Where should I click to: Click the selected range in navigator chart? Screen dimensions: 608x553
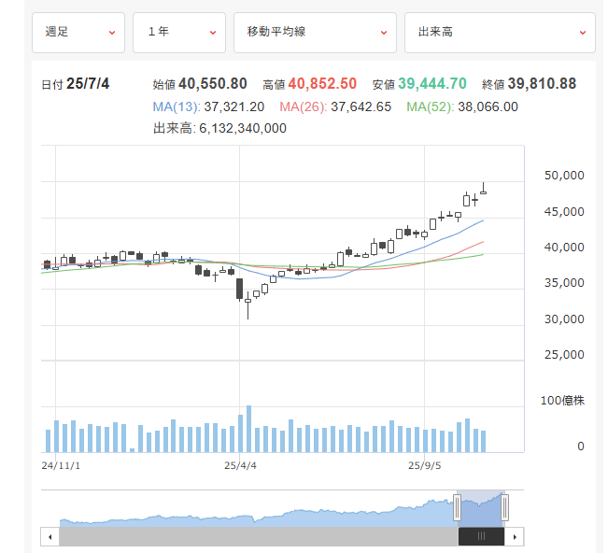click(x=481, y=507)
